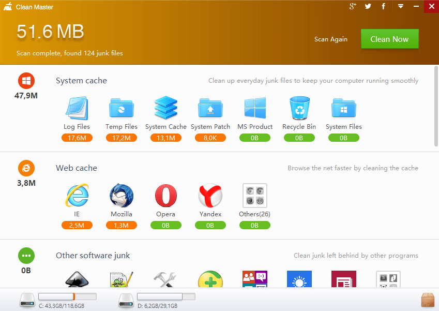Open the red news app icon

click(x=343, y=279)
